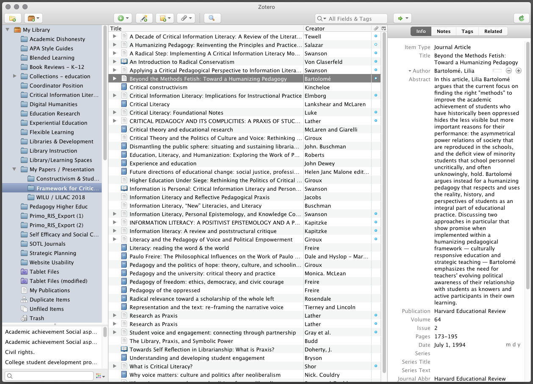Open the Trash in the library tree
Viewport: 533px width, 384px height.
37,318
